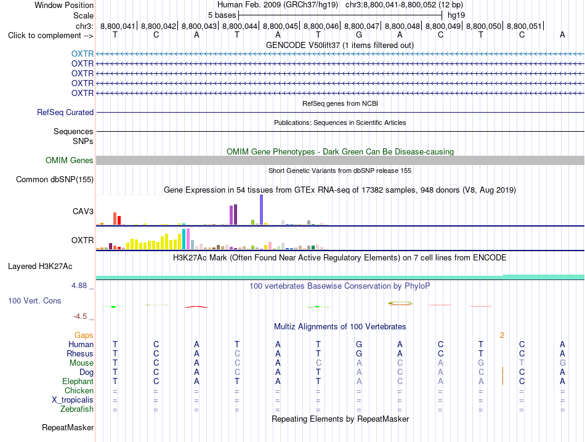
Task: Select the Chicken species label
Action: point(79,390)
